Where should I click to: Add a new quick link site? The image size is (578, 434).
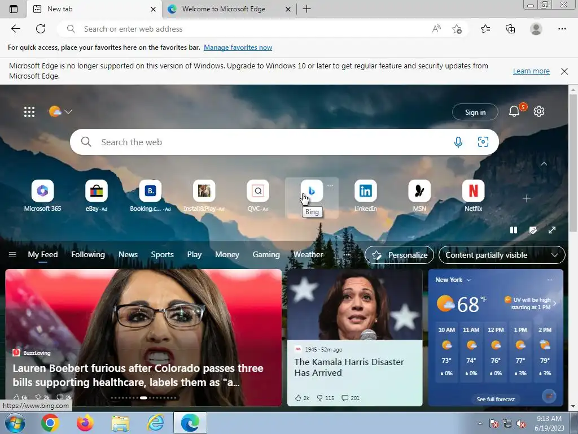[527, 198]
